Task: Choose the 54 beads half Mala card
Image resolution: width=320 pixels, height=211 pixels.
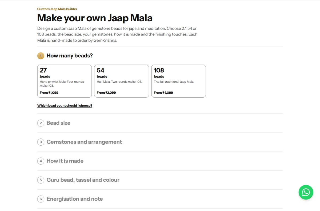Action: pyautogui.click(x=122, y=81)
